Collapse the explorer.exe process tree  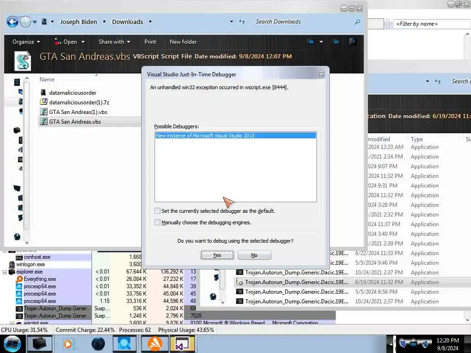(x=5, y=272)
